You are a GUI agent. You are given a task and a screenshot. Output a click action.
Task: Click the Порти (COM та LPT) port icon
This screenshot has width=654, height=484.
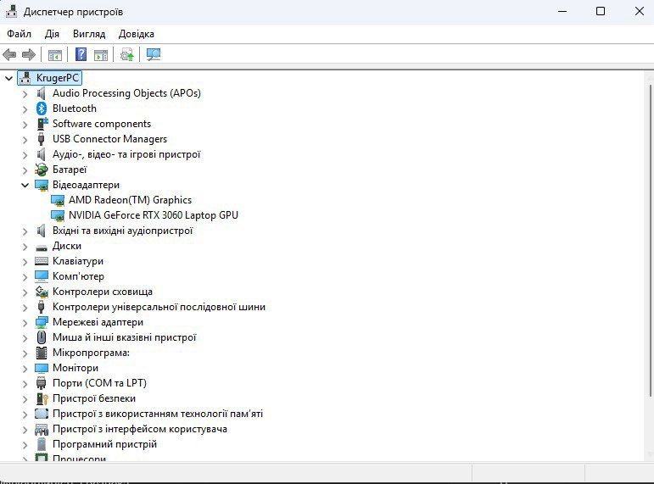pos(41,383)
